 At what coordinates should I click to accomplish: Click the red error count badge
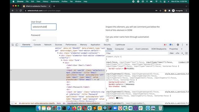click(165, 45)
